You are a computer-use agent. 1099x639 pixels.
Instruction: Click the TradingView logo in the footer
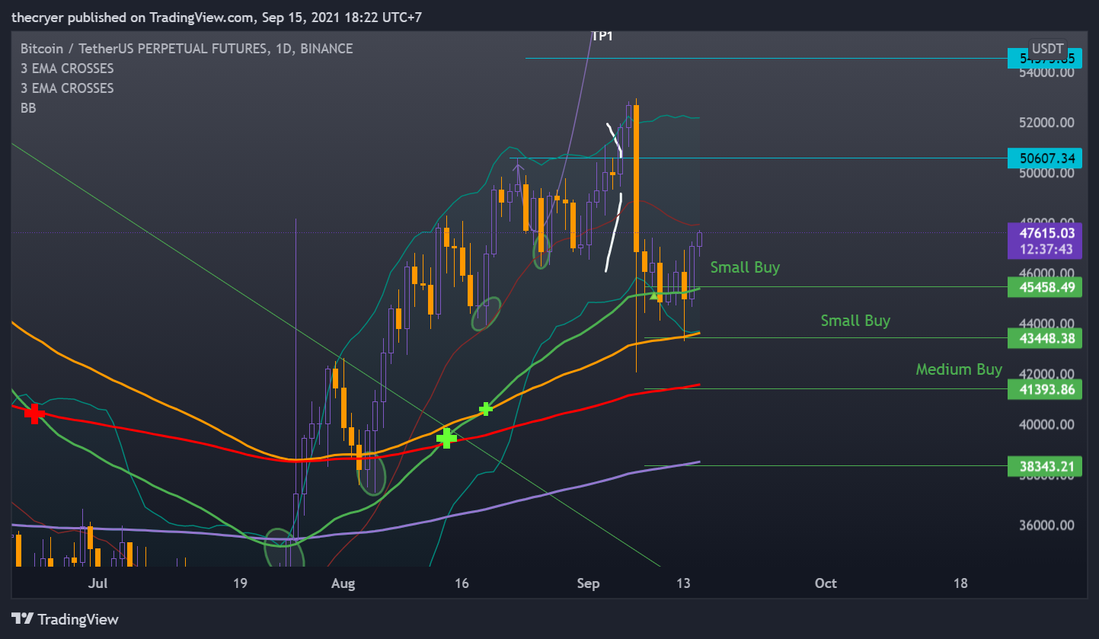65,619
